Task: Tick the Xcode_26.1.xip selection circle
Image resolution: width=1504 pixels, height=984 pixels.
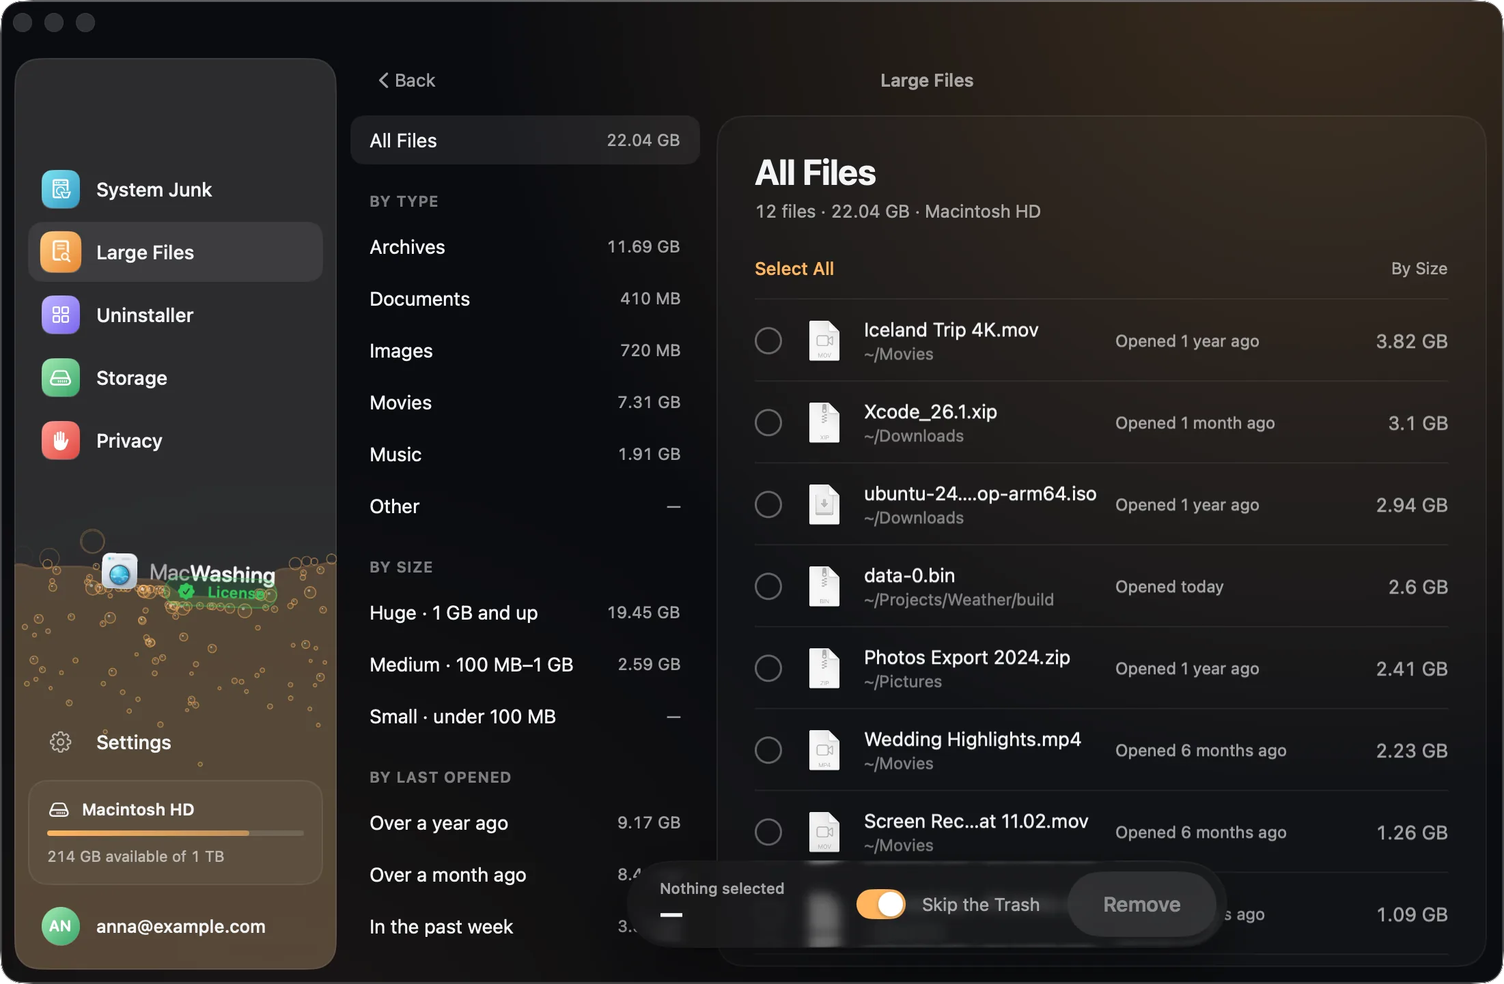Action: (768, 422)
